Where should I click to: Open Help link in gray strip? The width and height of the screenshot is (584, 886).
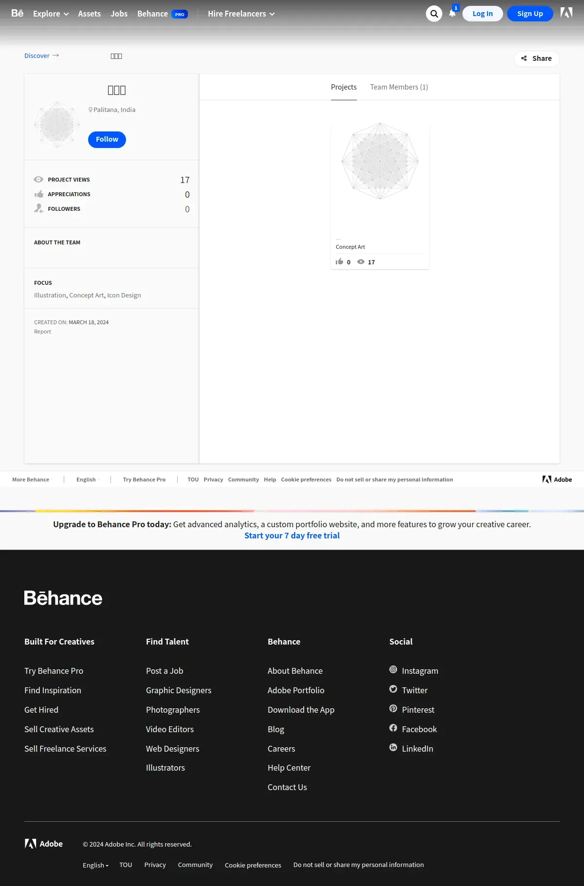point(270,480)
